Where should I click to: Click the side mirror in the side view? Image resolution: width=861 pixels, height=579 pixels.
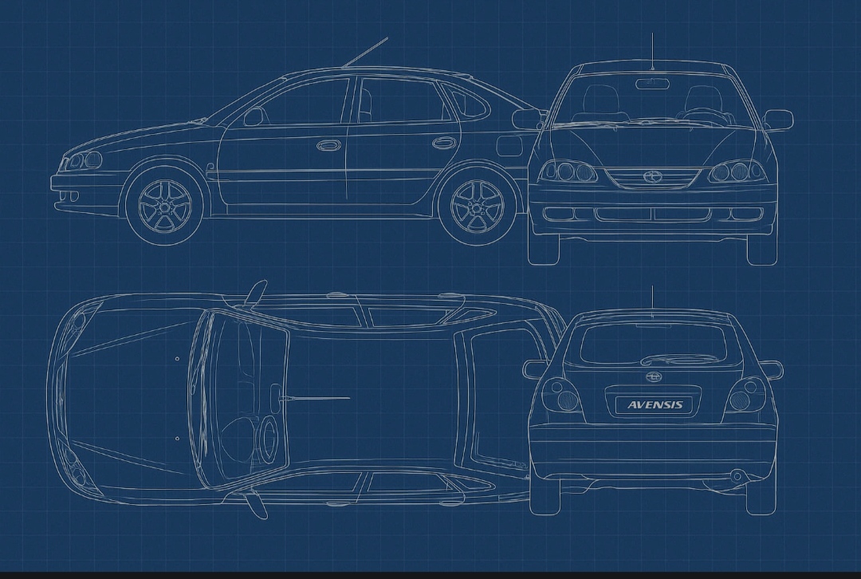[254, 116]
